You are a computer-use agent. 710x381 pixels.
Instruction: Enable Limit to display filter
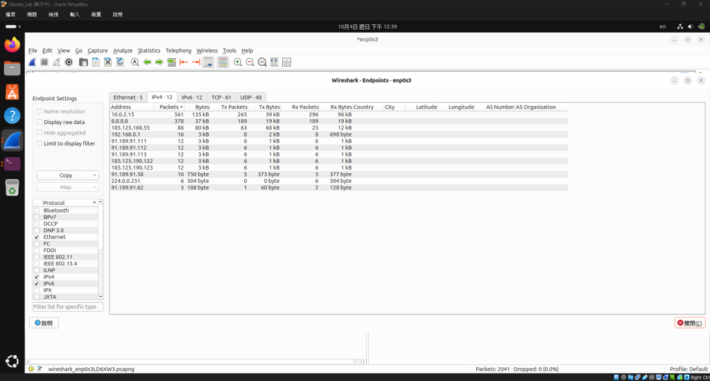(x=40, y=143)
